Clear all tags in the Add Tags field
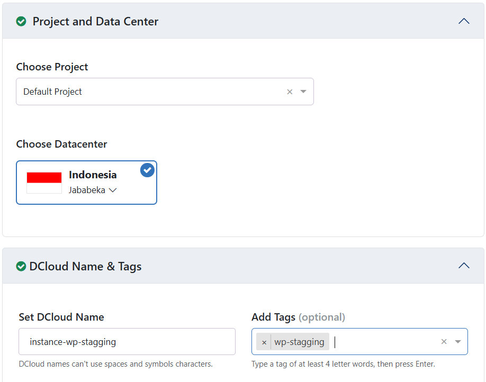This screenshot has width=486, height=382. click(444, 342)
